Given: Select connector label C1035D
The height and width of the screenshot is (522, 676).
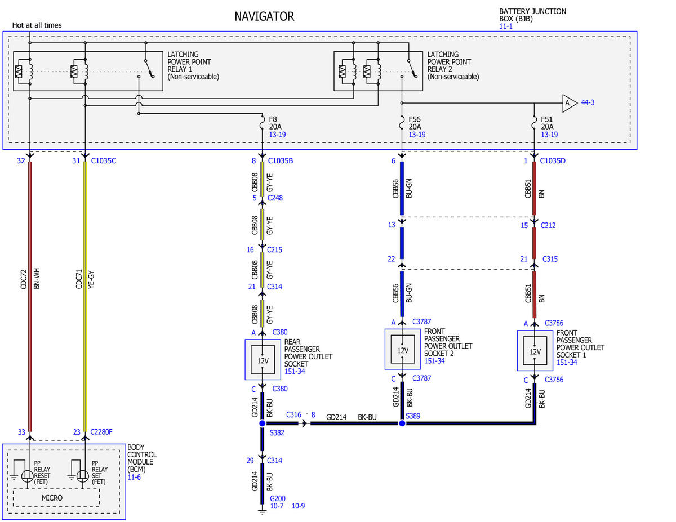Looking at the screenshot, I should click(x=553, y=161).
